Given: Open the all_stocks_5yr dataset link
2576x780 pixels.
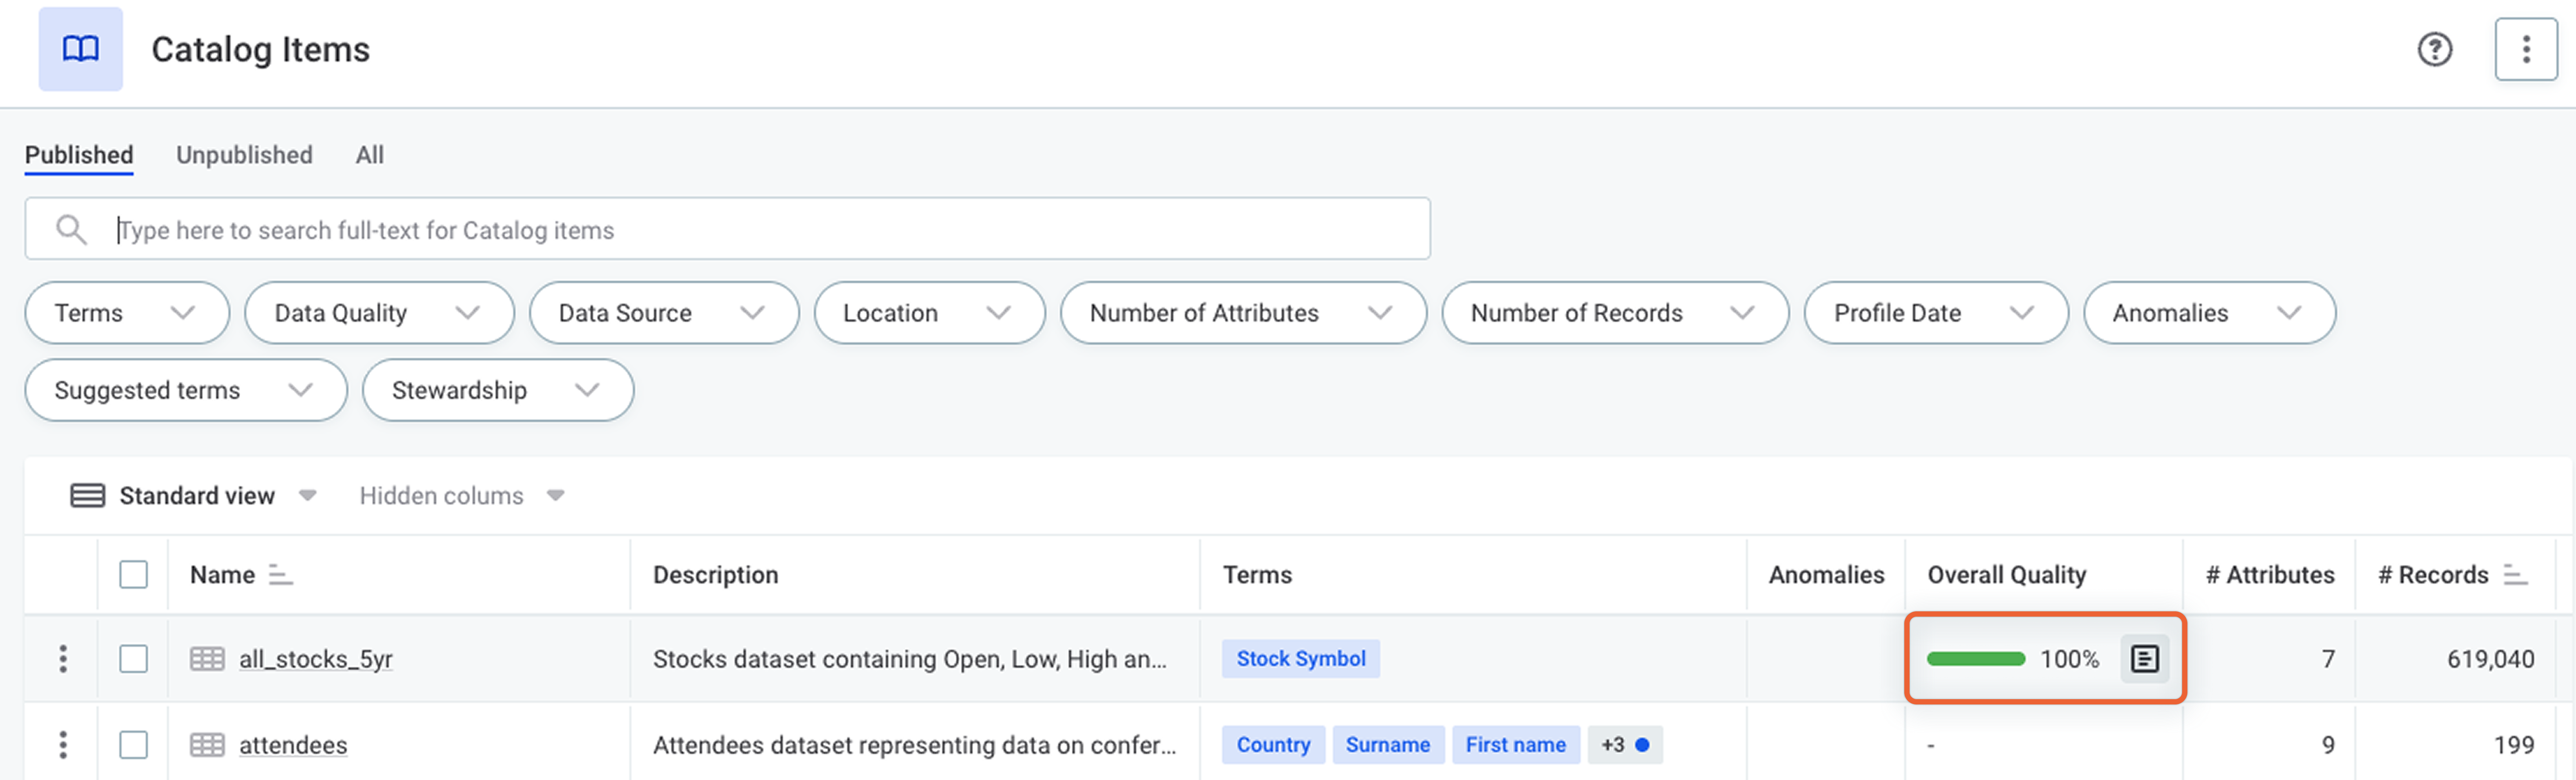Looking at the screenshot, I should click(316, 658).
